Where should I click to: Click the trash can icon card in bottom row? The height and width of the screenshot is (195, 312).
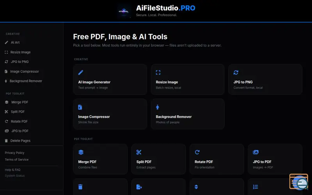[x=80, y=187]
